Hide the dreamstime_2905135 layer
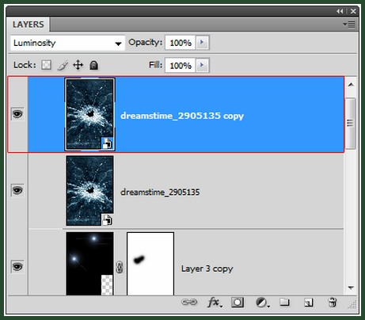The width and height of the screenshot is (365, 320). coord(17,190)
